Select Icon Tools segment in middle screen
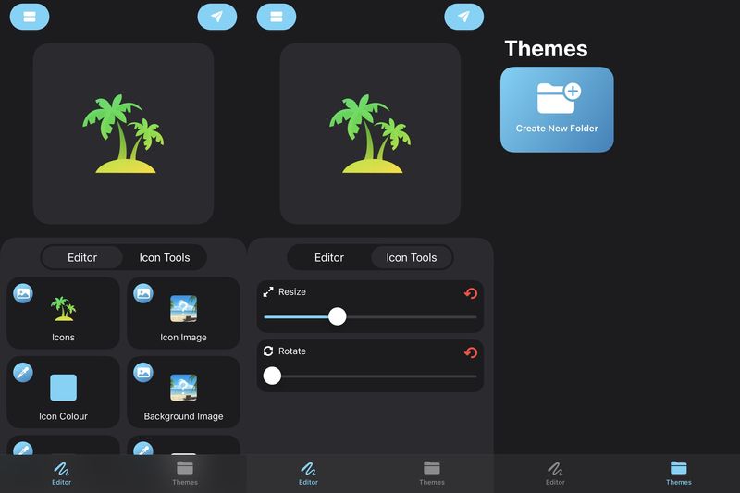 pos(411,257)
